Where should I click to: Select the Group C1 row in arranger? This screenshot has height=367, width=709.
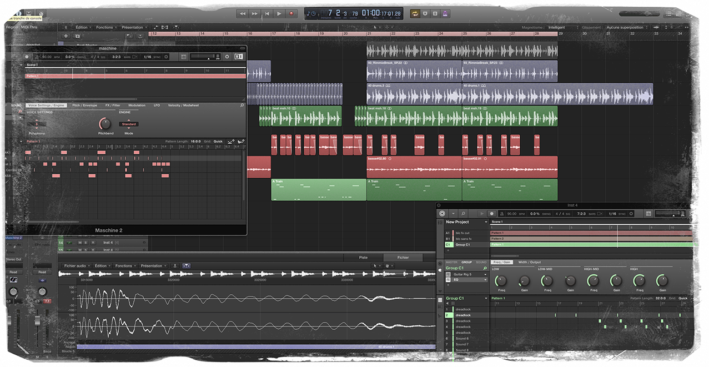[x=466, y=245]
